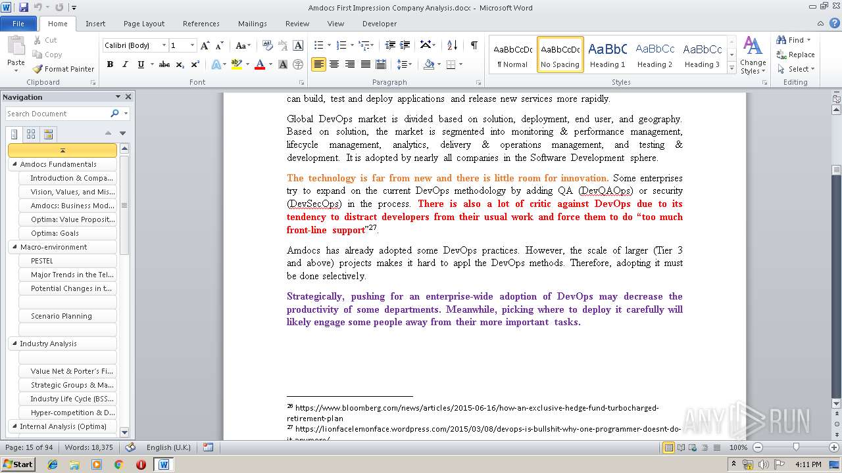The width and height of the screenshot is (842, 473).
Task: Apply the text highlight color
Action: (x=236, y=64)
